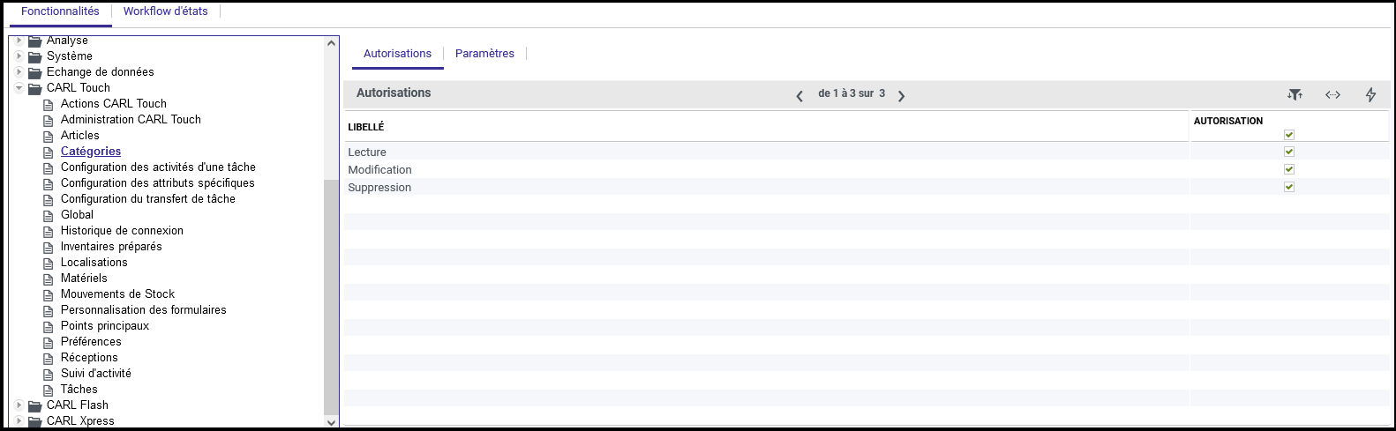
Task: Click the column width adjust arrows icon
Action: coord(1332,94)
